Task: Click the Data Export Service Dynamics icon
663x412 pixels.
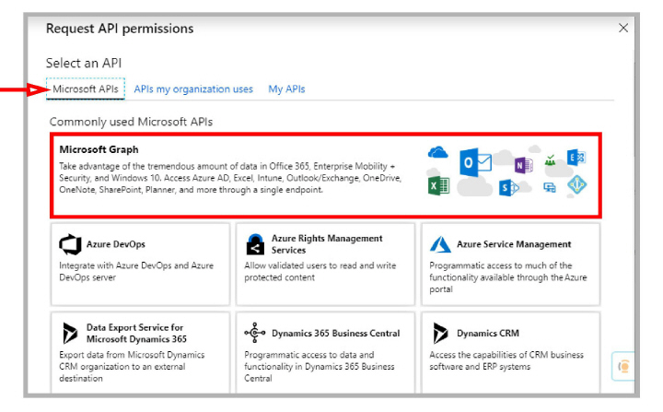Action: 70,334
